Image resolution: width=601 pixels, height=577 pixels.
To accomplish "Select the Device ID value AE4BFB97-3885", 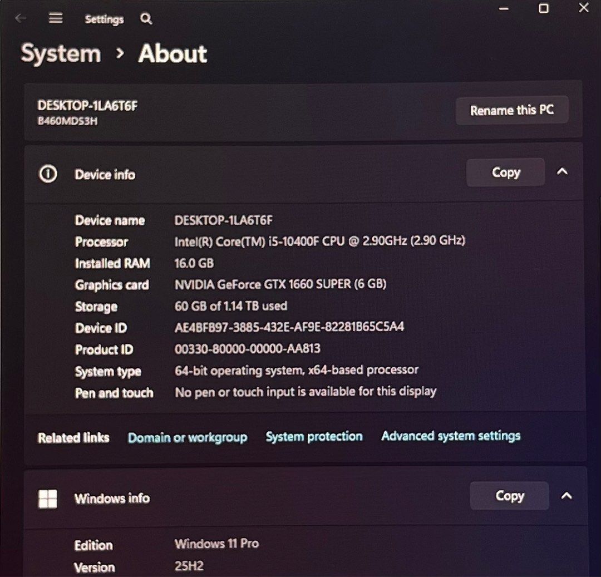I will pos(289,327).
